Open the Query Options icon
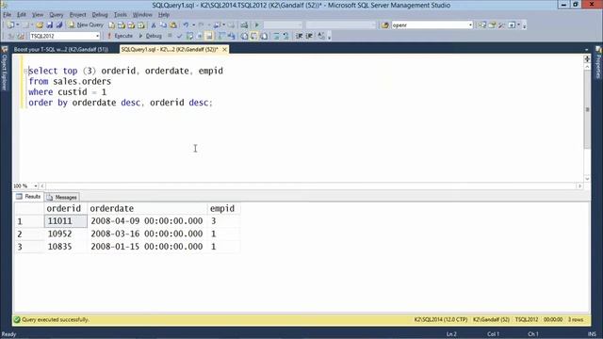Screen dimensions: 603x339 199,36
